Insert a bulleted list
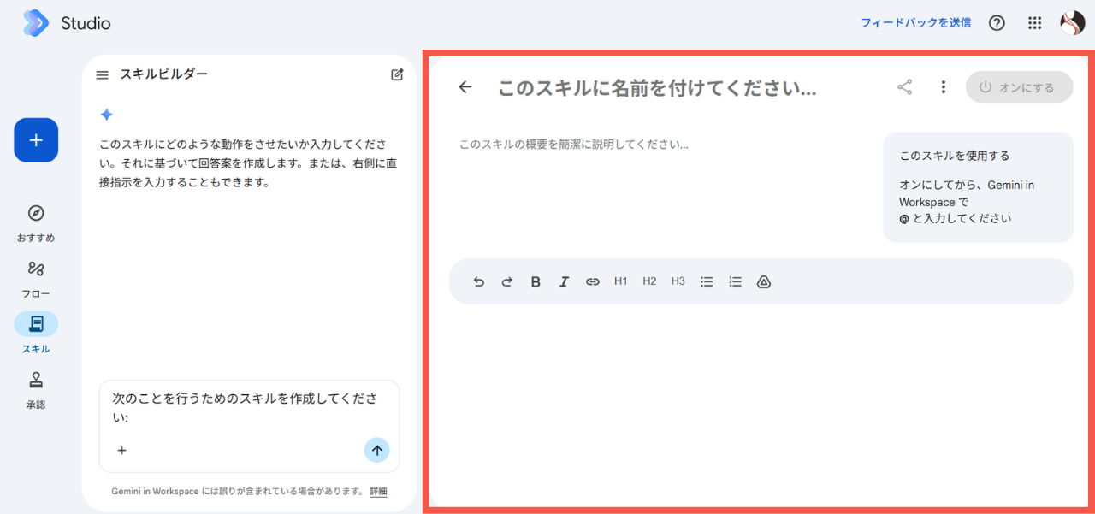This screenshot has height=514, width=1095. pos(707,281)
